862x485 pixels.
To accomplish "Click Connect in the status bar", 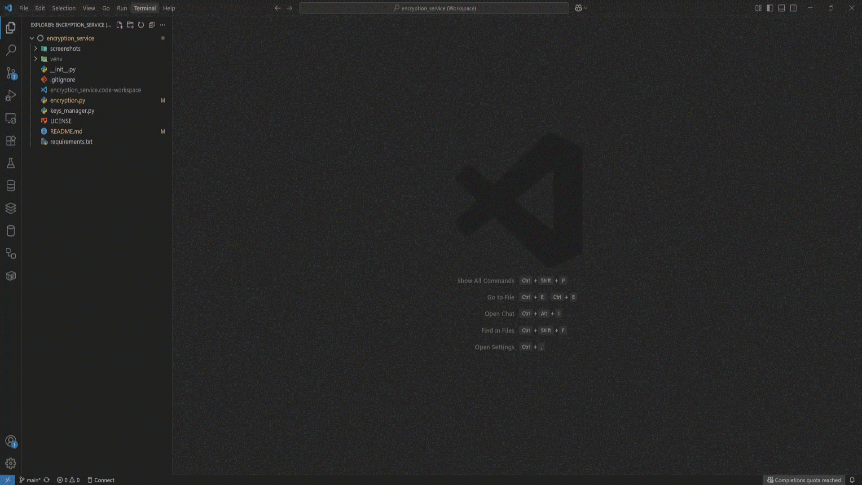I will (101, 480).
